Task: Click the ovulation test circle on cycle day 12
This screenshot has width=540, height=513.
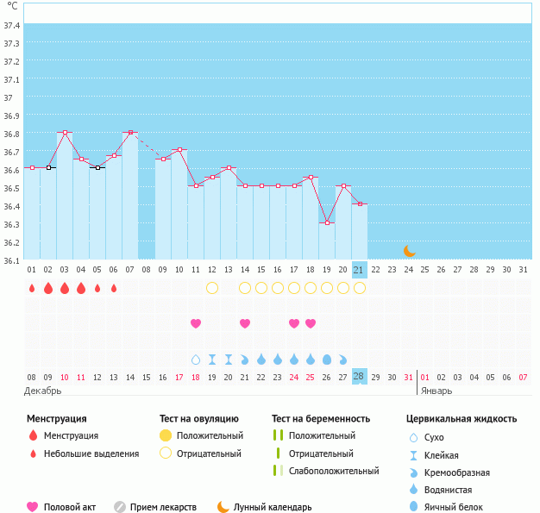Action: [212, 288]
